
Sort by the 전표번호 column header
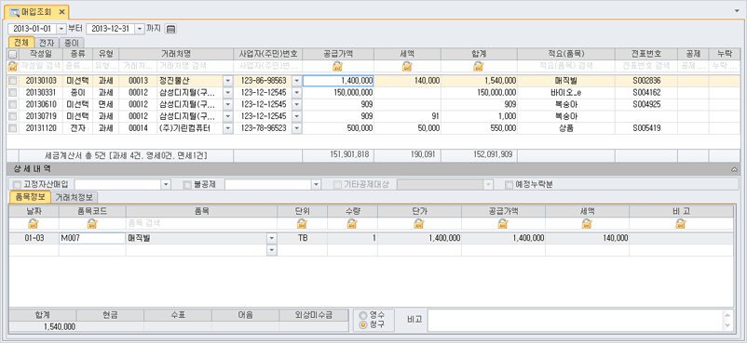click(x=645, y=54)
